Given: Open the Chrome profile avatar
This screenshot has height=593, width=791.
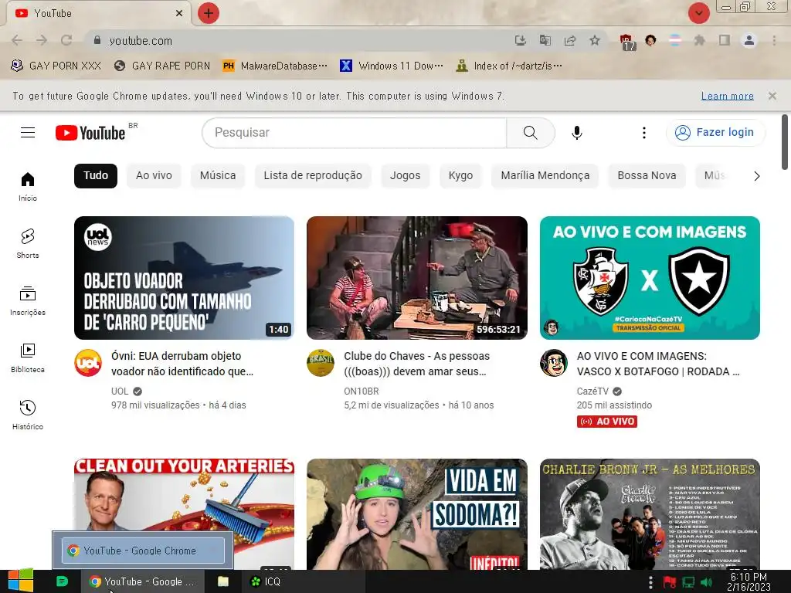Looking at the screenshot, I should [749, 40].
